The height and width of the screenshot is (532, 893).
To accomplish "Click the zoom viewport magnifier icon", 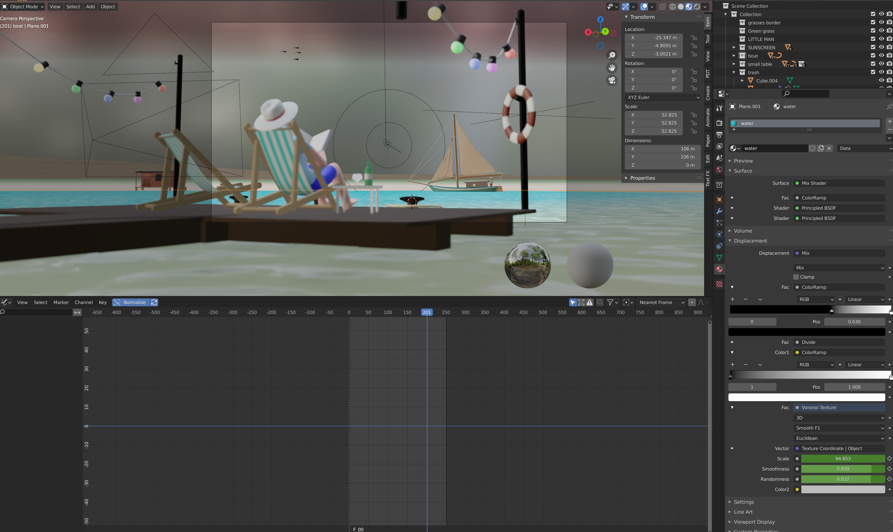I will pyautogui.click(x=612, y=55).
